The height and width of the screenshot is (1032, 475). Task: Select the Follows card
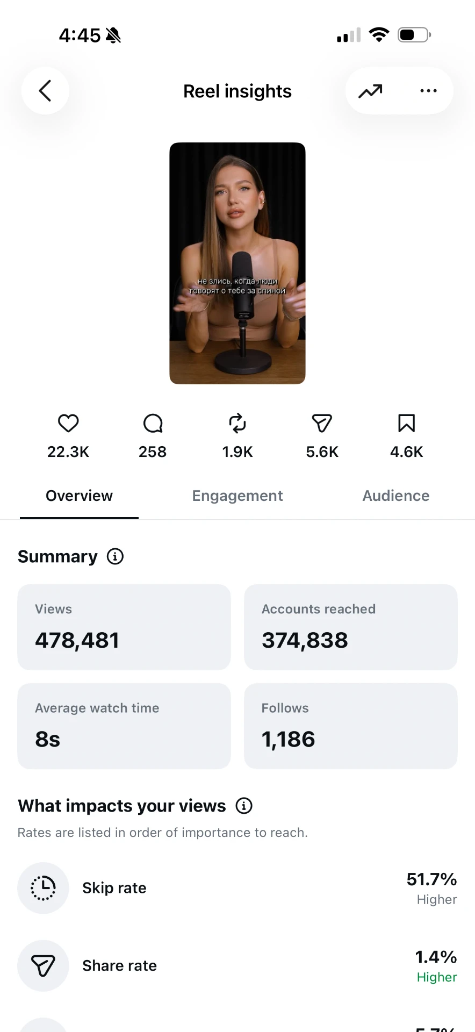(x=351, y=726)
